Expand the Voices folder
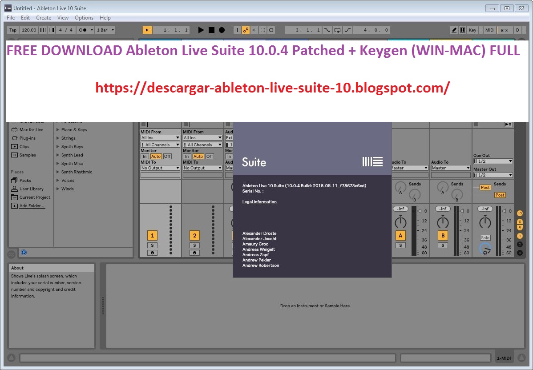533x370 pixels. 58,180
